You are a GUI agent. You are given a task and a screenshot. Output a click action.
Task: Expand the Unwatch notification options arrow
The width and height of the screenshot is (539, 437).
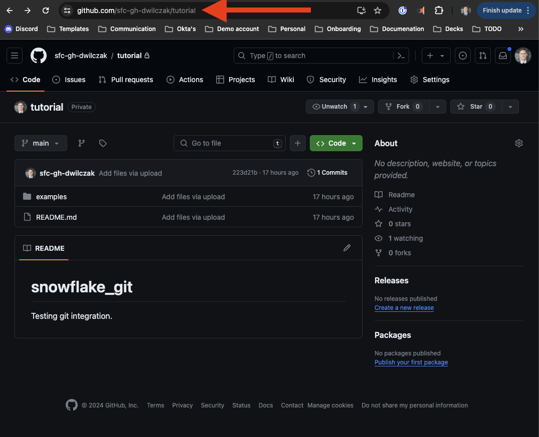pyautogui.click(x=366, y=107)
